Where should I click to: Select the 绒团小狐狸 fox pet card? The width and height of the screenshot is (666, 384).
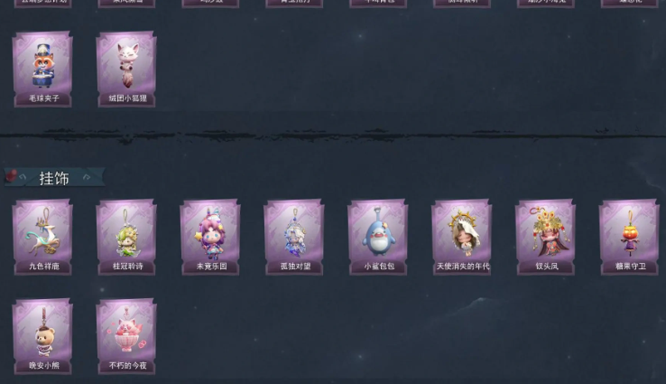click(x=126, y=69)
